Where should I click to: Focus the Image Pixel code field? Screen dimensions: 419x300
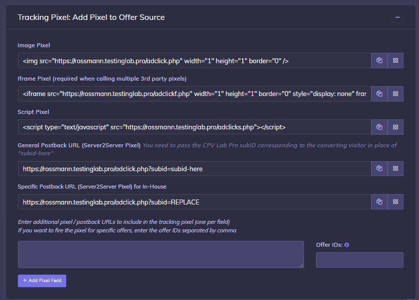coord(195,60)
